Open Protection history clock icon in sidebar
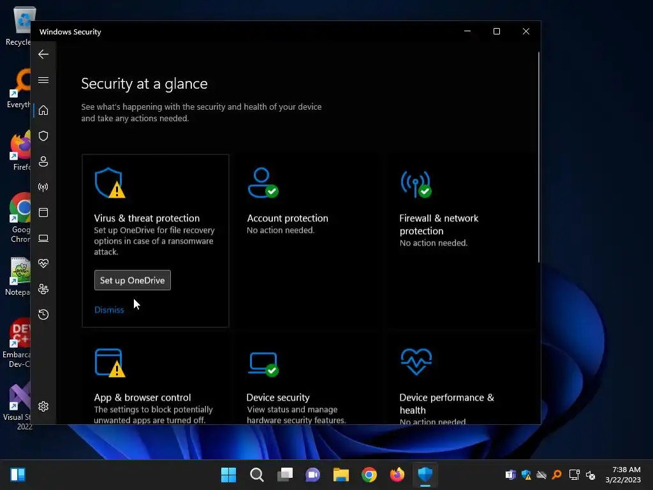This screenshot has height=490, width=653. tap(43, 314)
